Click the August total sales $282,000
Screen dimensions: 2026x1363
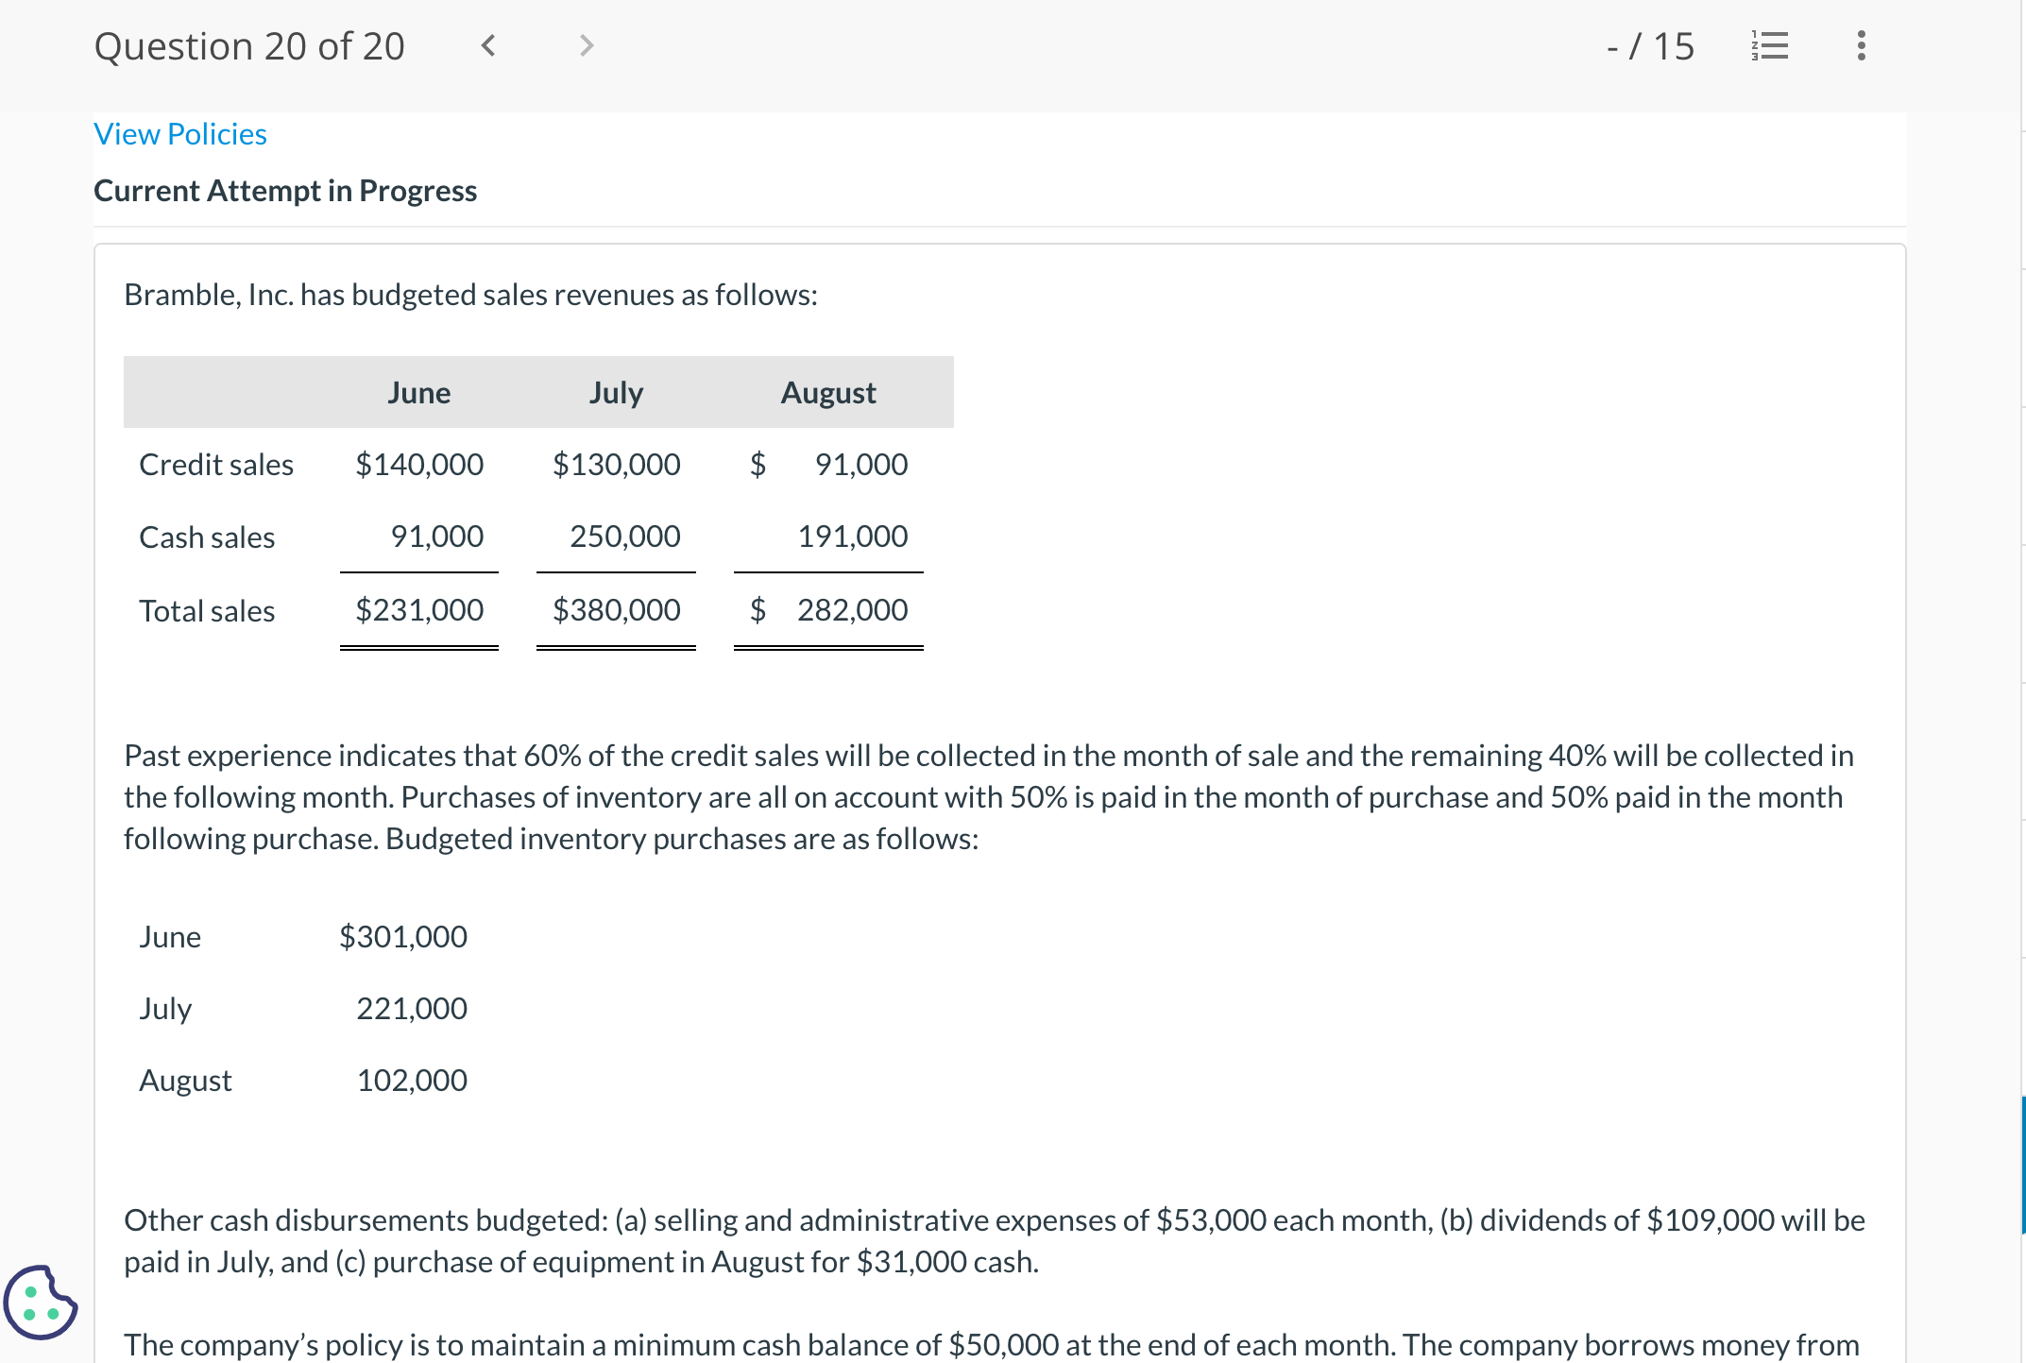851,610
